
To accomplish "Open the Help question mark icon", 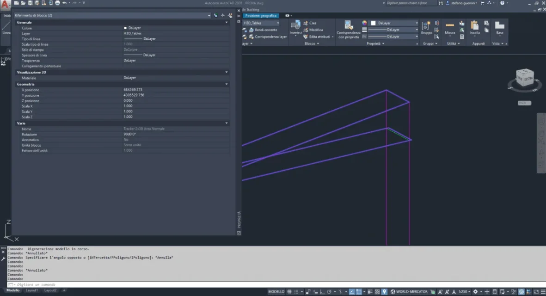I will 502,3.
